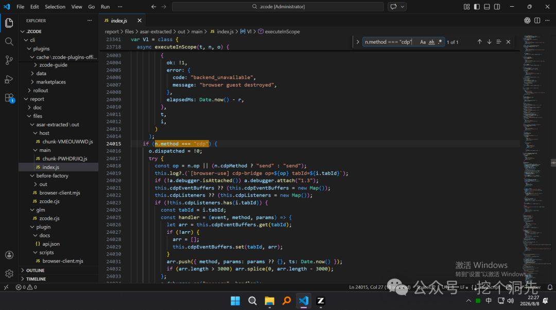Open the Explorer view in activity bar
This screenshot has height=310, width=556.
tap(9, 23)
